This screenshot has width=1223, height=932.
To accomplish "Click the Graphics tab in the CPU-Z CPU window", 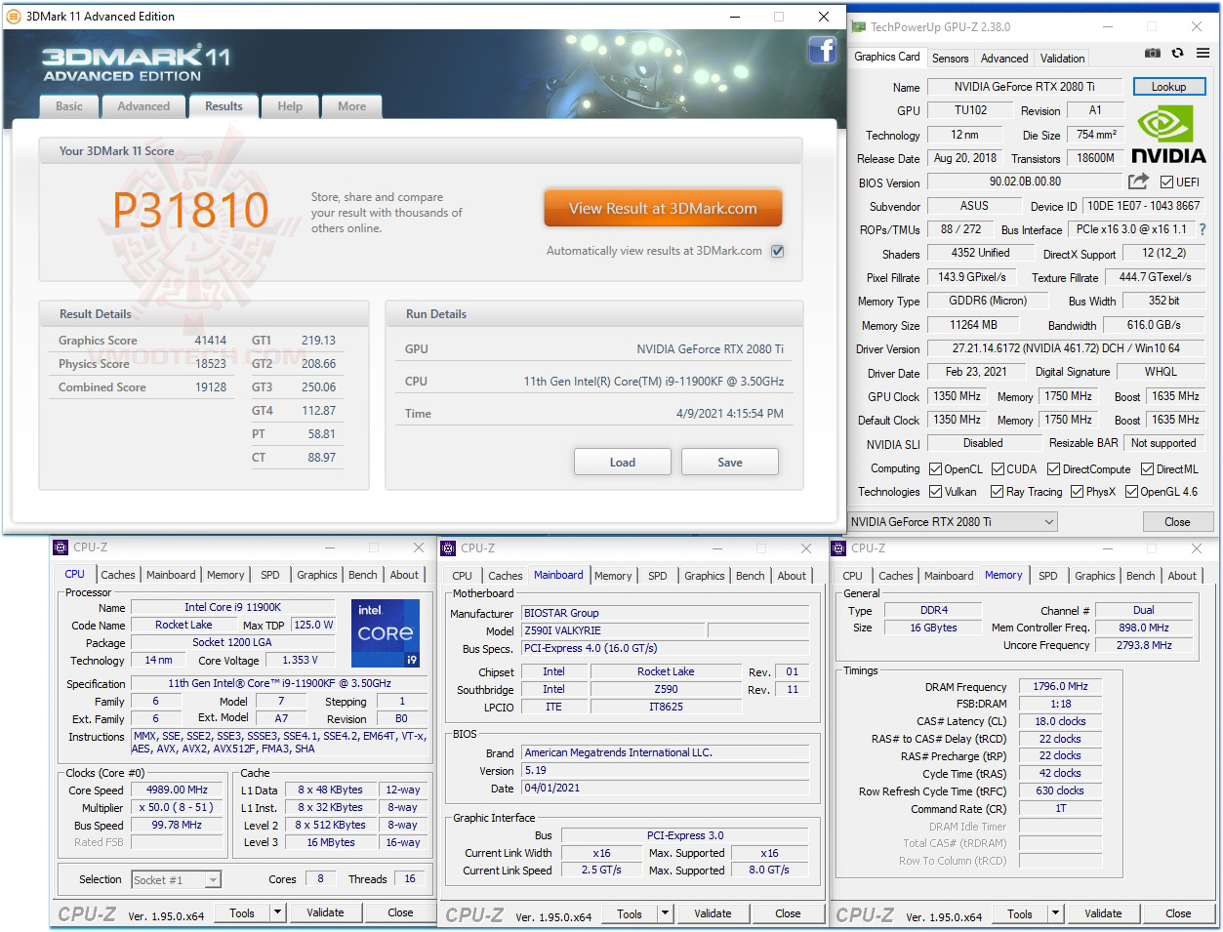I will 317,575.
